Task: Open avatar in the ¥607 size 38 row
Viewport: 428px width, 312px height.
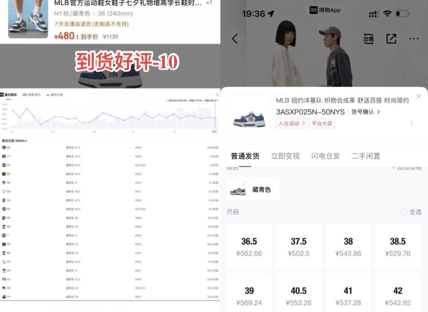Action: tap(4, 297)
